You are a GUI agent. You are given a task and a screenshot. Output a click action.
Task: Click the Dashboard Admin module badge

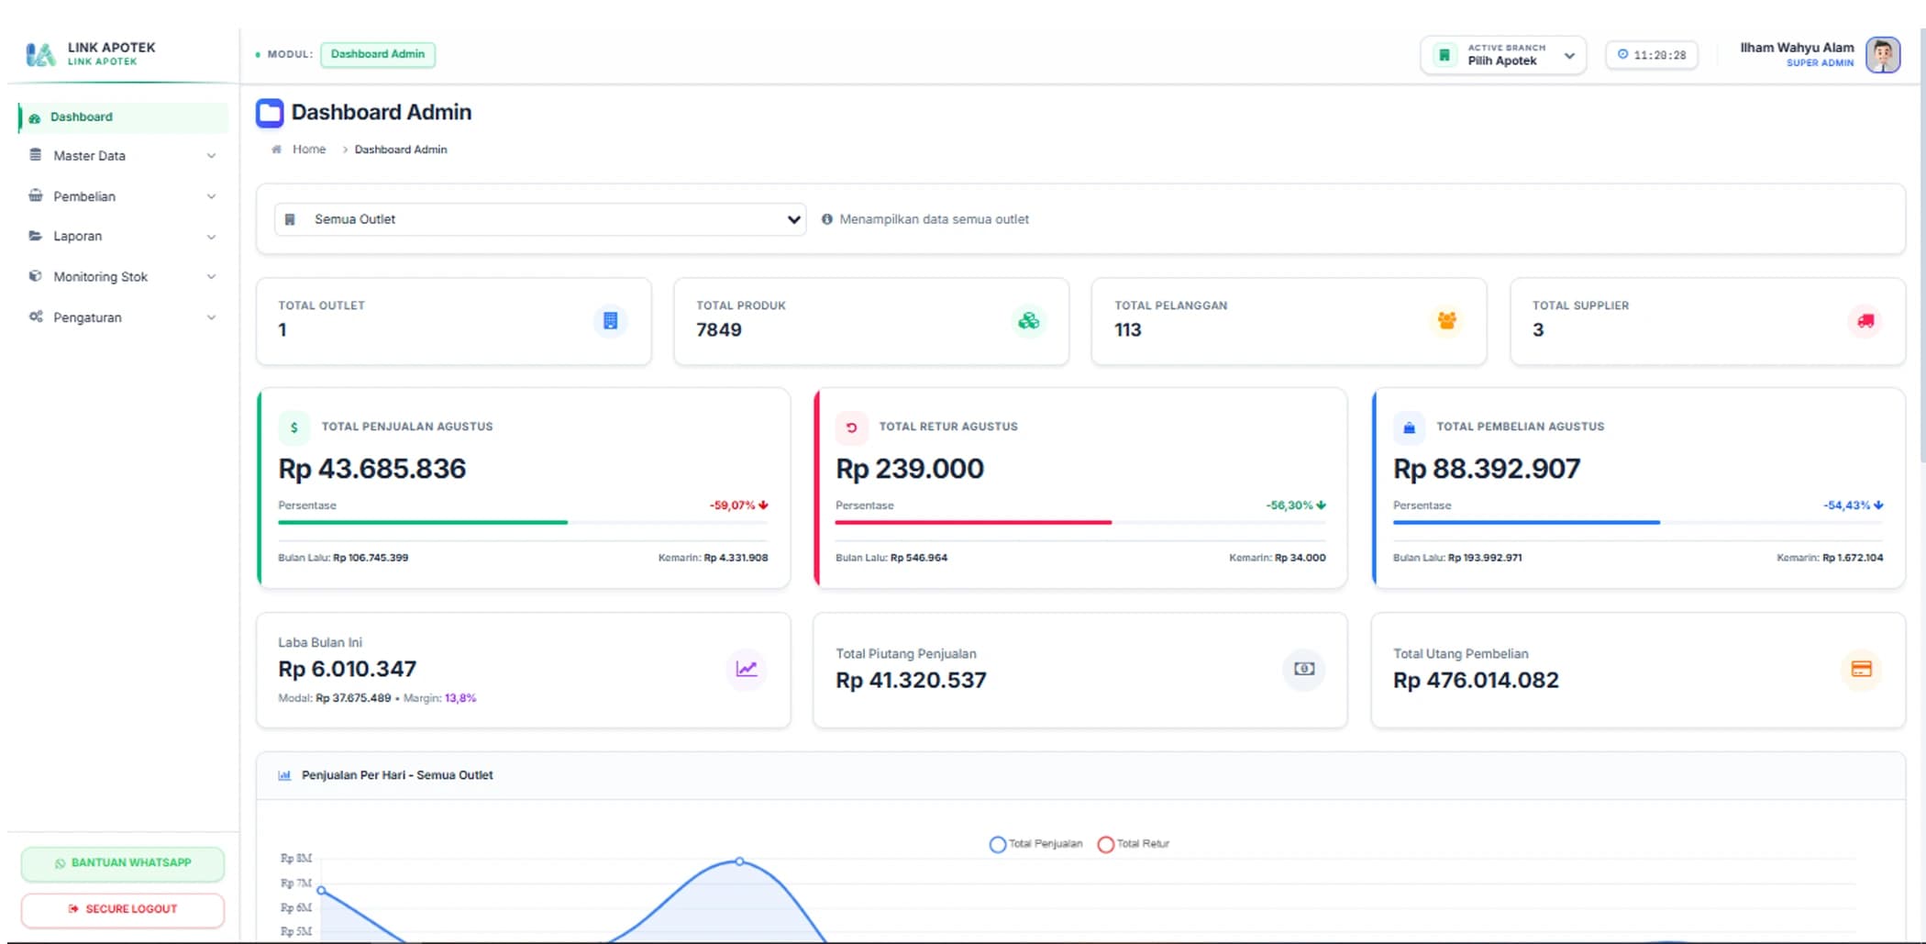click(x=378, y=54)
